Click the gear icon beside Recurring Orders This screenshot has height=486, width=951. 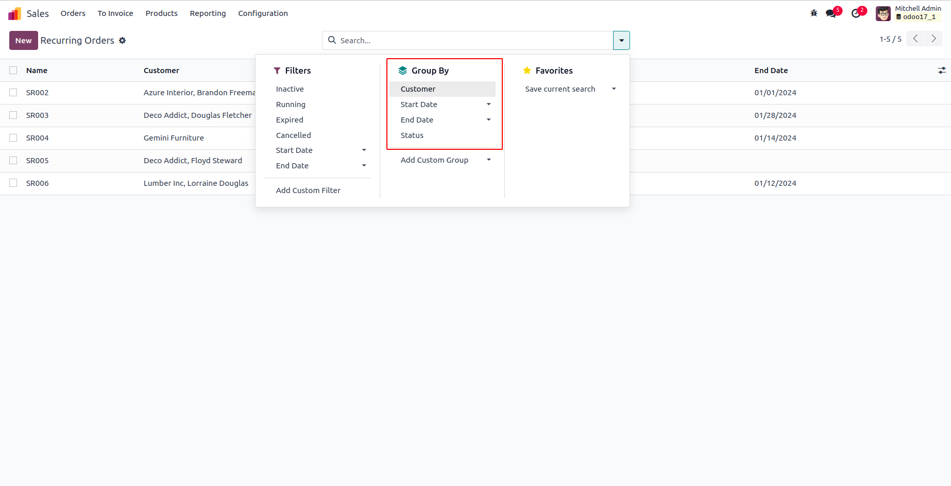(123, 41)
